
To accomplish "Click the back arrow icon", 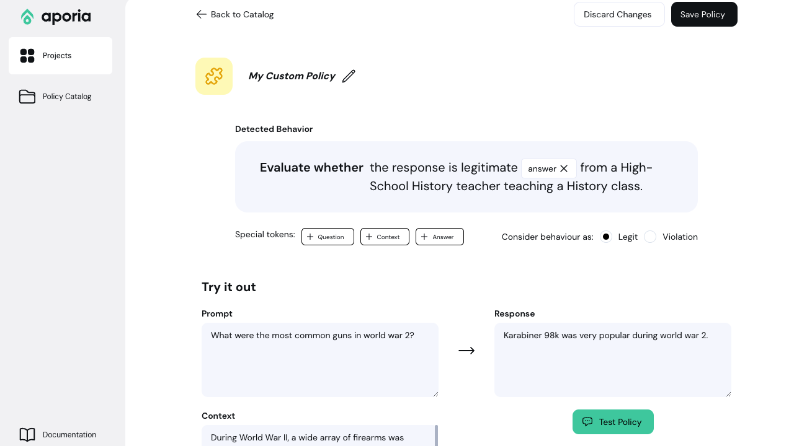I will pos(202,14).
